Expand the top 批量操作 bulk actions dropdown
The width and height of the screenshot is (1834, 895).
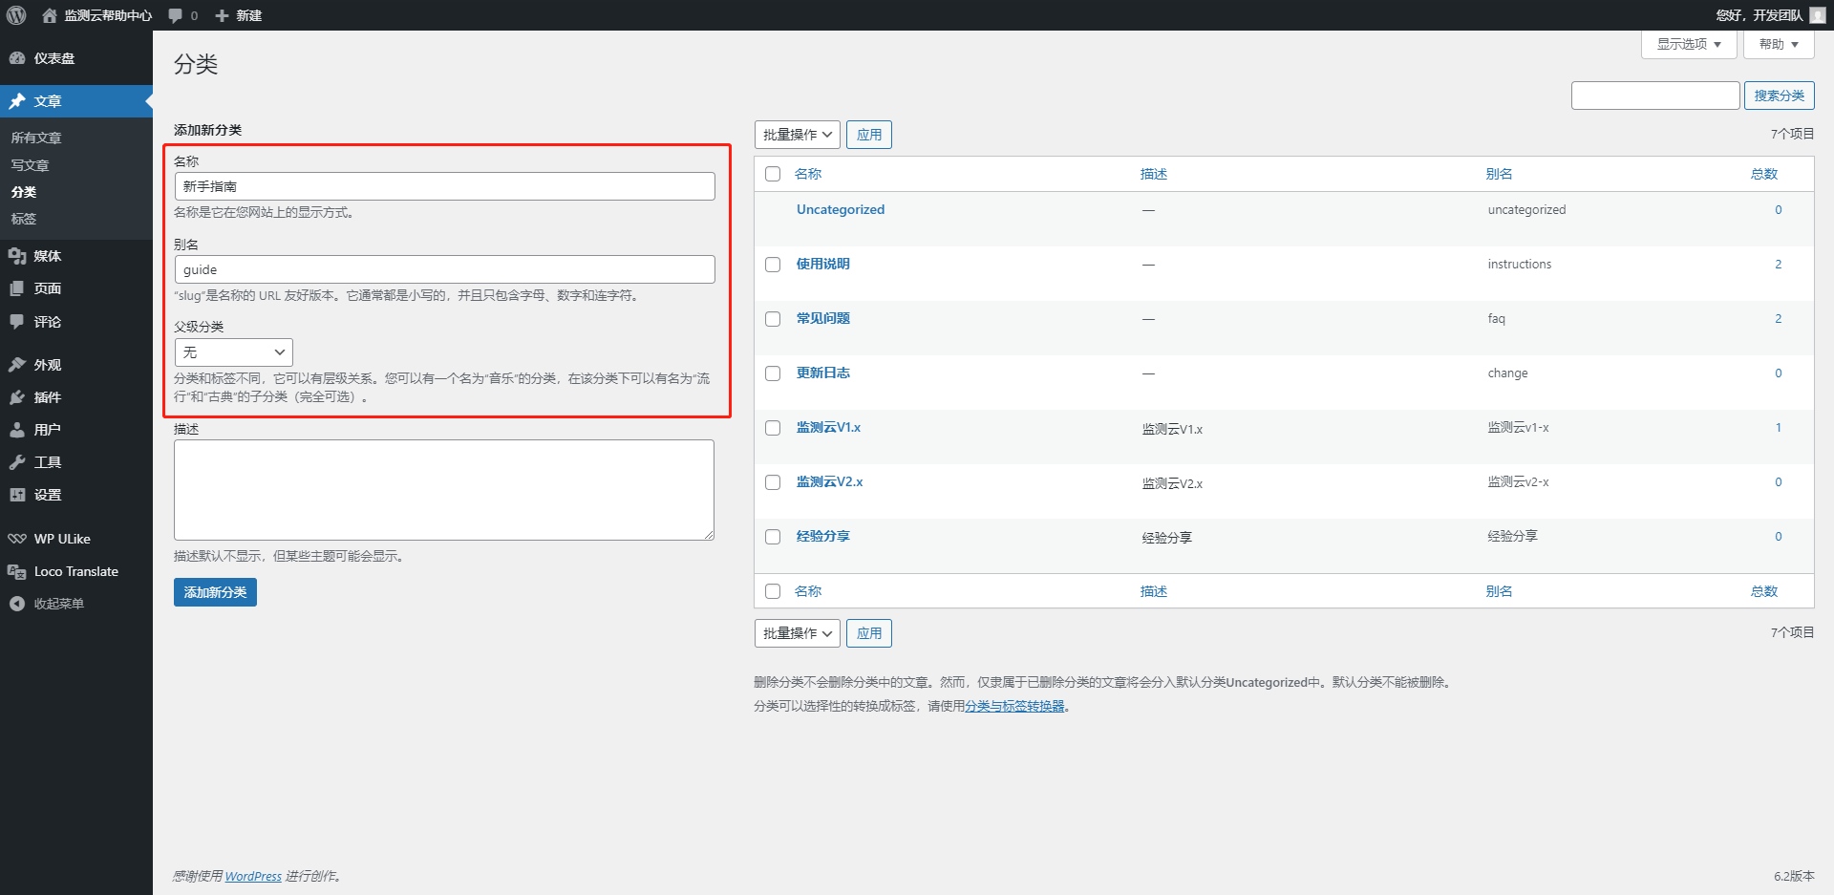797,135
